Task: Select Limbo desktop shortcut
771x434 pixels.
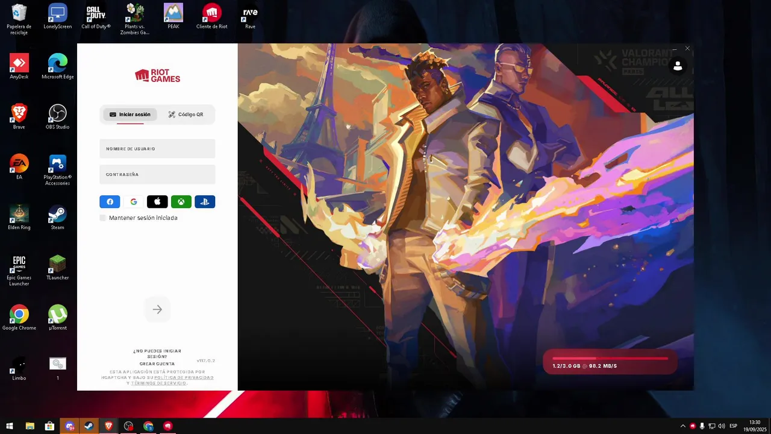Action: [19, 368]
